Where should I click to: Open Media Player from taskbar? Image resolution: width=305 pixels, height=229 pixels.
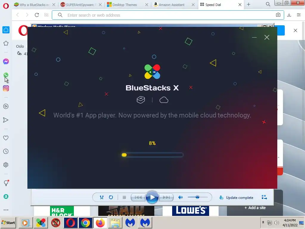[x=25, y=222]
